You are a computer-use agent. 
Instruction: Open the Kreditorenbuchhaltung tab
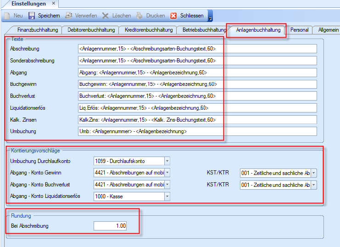[x=148, y=30]
